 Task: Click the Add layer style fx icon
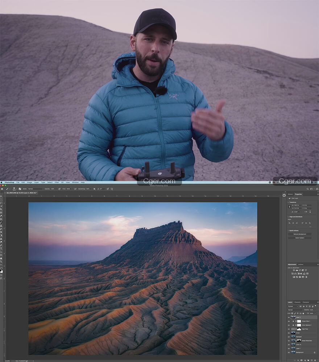point(298,360)
